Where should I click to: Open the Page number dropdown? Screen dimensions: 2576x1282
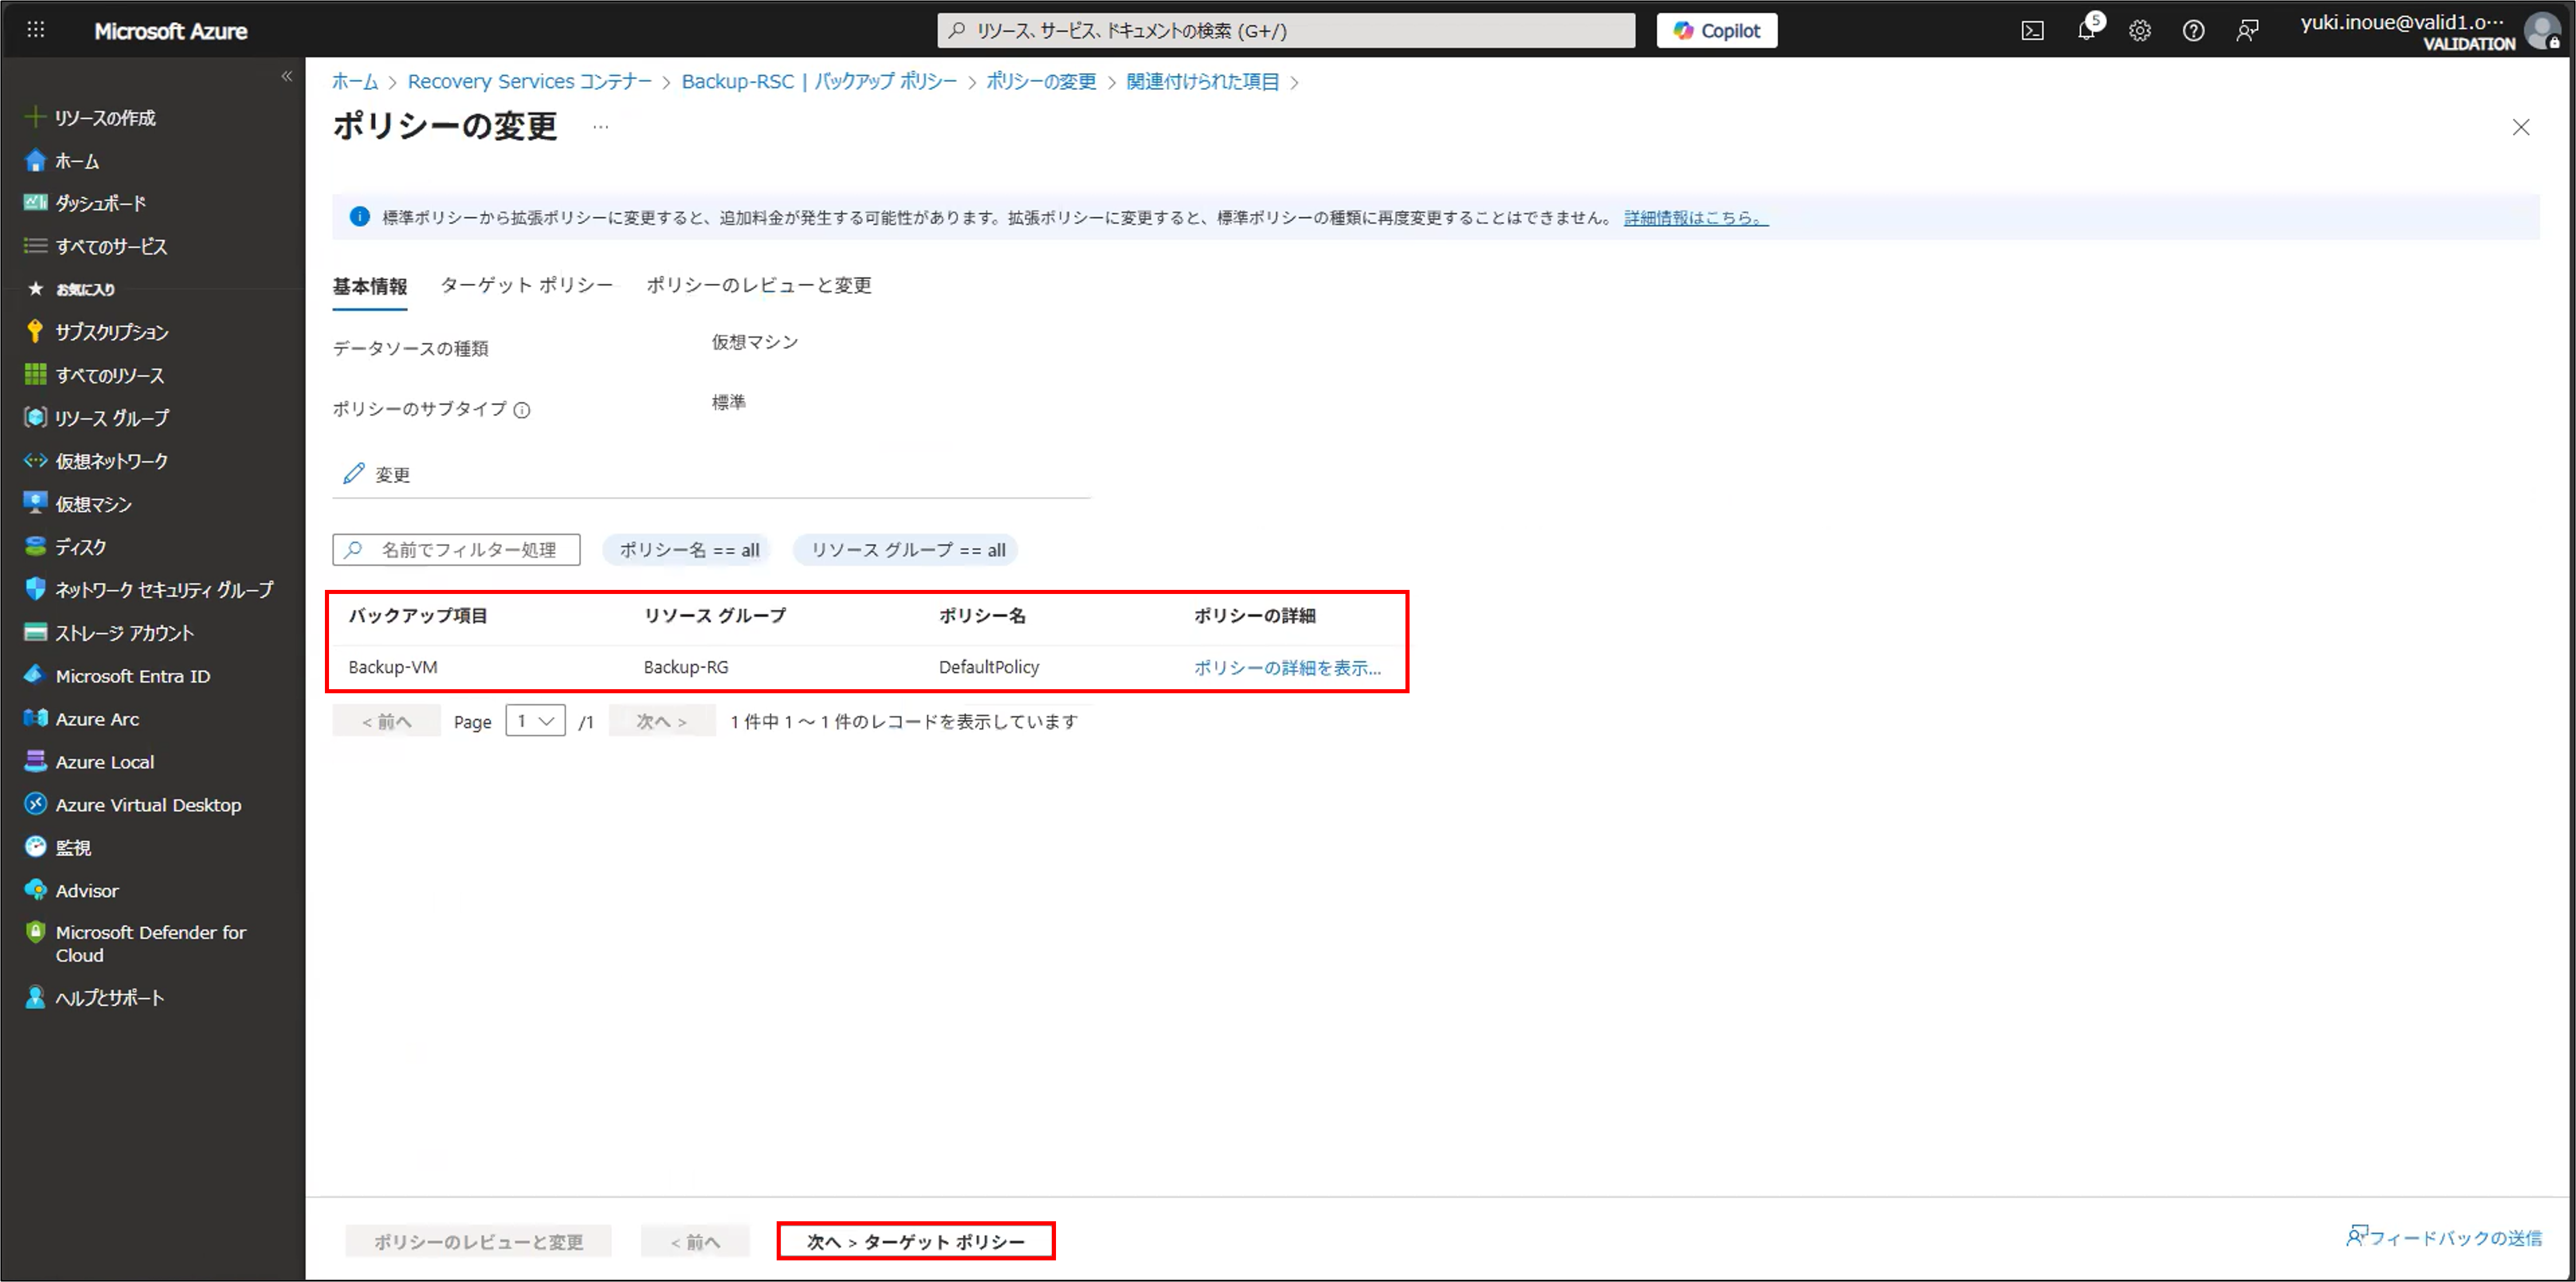point(535,721)
